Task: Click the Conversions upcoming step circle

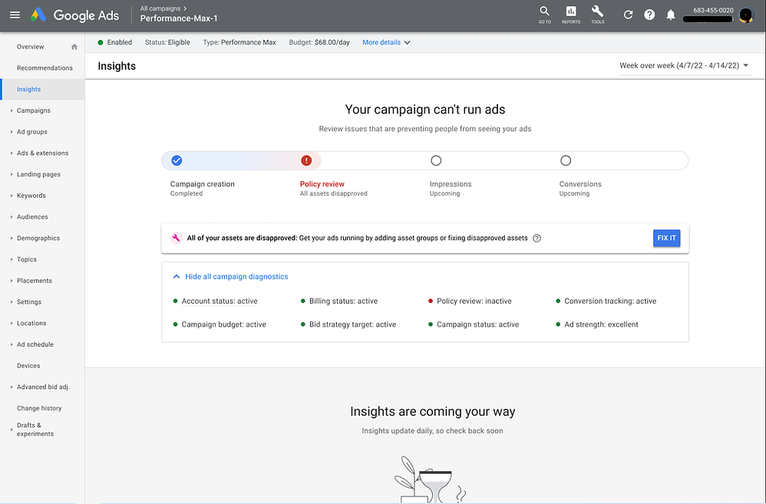Action: 566,160
